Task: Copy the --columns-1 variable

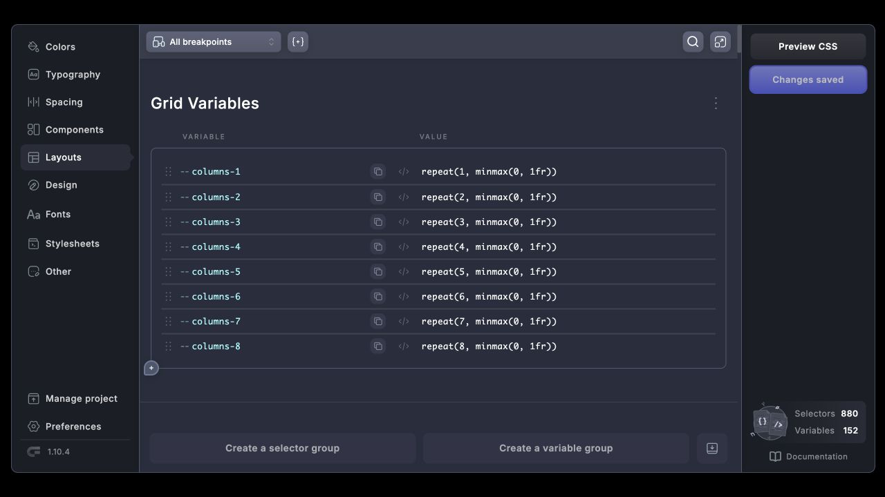Action: pyautogui.click(x=378, y=172)
